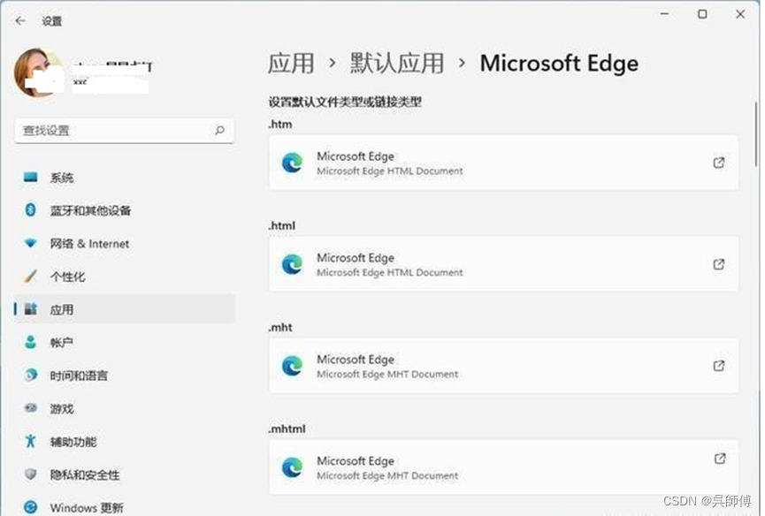
Task: Navigate to 默认应用 breadcrumb link
Action: 396,64
